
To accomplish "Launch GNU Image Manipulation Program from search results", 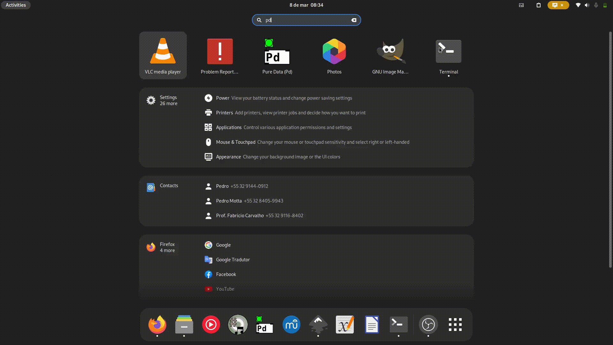I will coord(391,55).
